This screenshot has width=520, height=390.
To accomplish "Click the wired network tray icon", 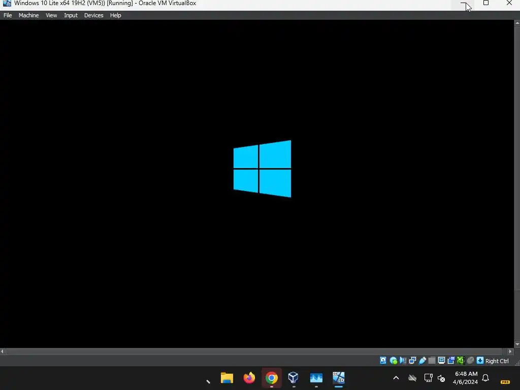I will tap(428, 378).
